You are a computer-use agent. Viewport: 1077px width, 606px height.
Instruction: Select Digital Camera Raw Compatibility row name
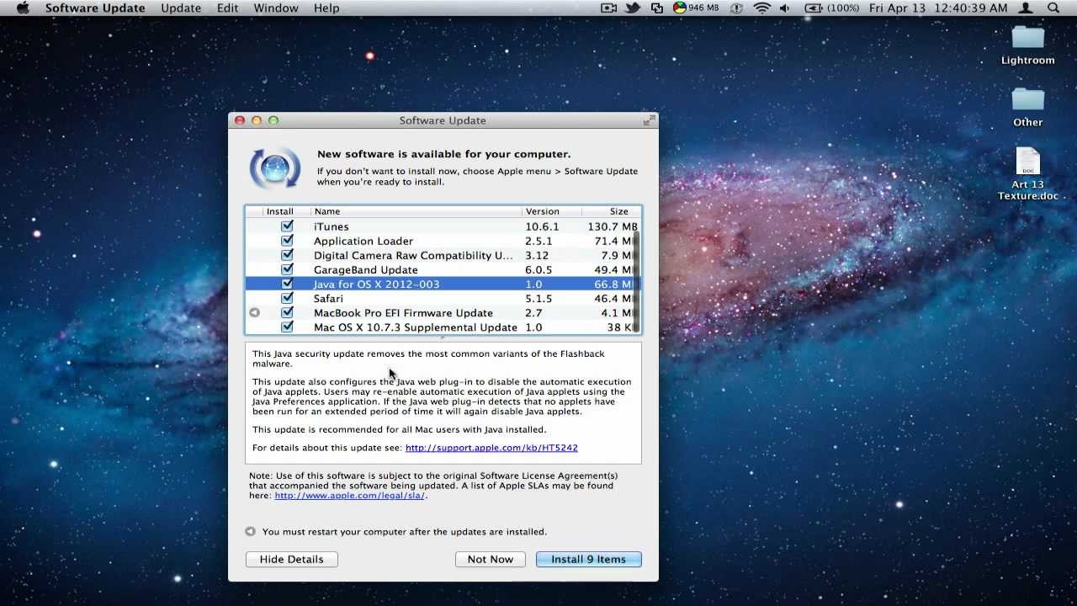tap(413, 255)
